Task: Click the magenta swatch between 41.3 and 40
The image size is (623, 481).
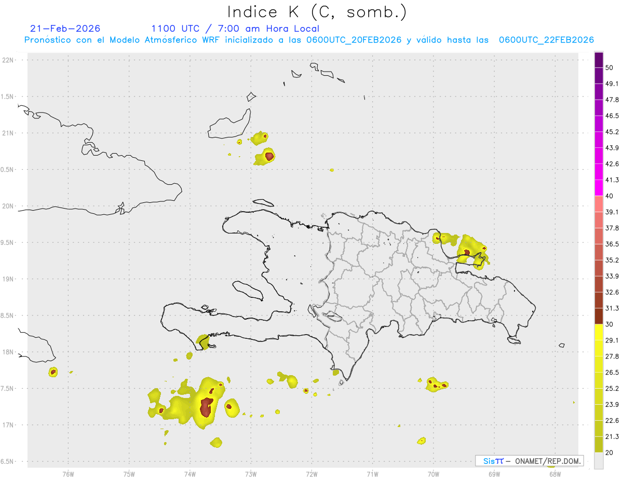Action: (599, 188)
